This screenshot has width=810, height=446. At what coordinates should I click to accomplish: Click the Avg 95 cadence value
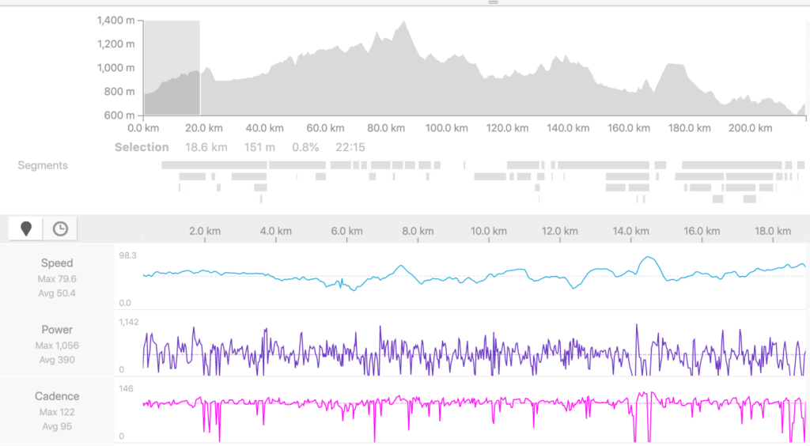click(x=57, y=427)
